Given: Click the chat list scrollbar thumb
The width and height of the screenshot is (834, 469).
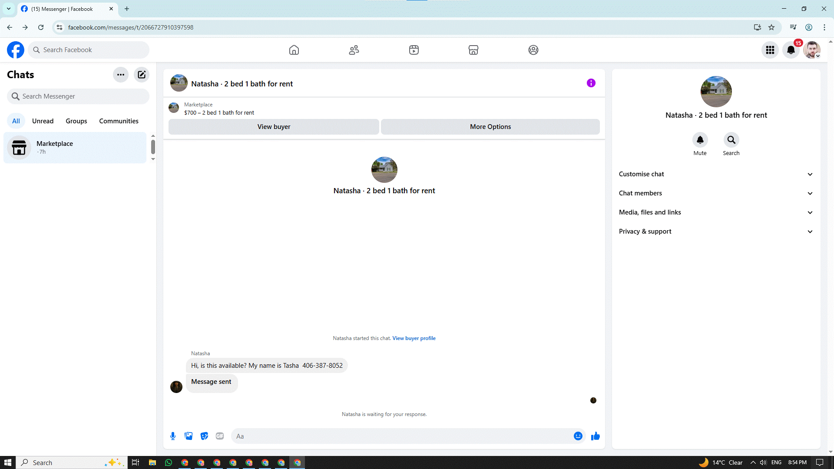Looking at the screenshot, I should pyautogui.click(x=153, y=147).
